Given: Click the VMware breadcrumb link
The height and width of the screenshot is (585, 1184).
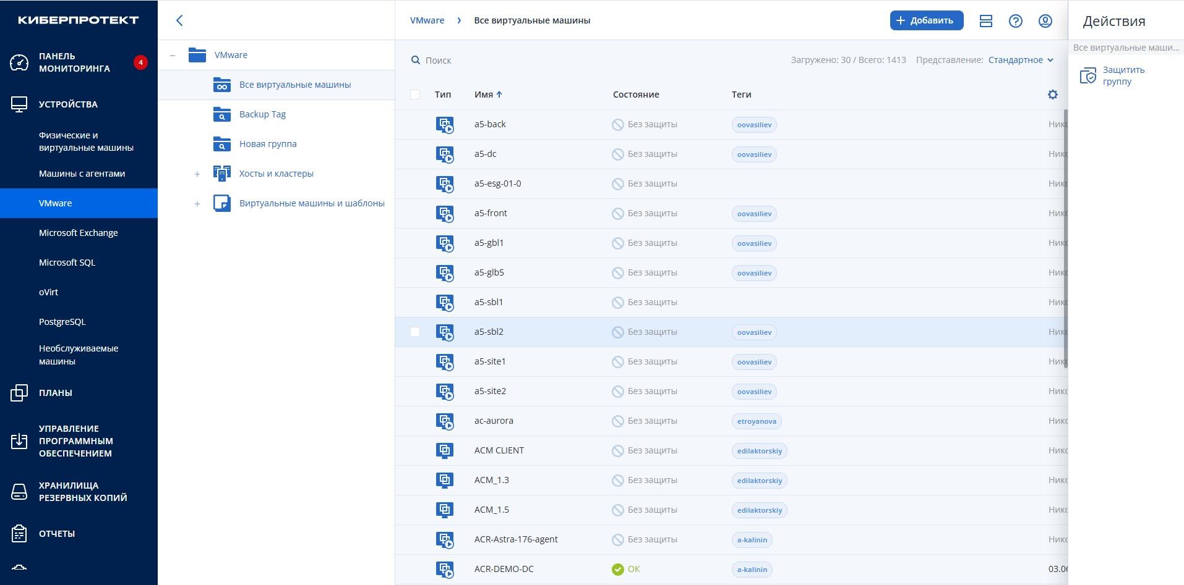Looking at the screenshot, I should point(427,20).
